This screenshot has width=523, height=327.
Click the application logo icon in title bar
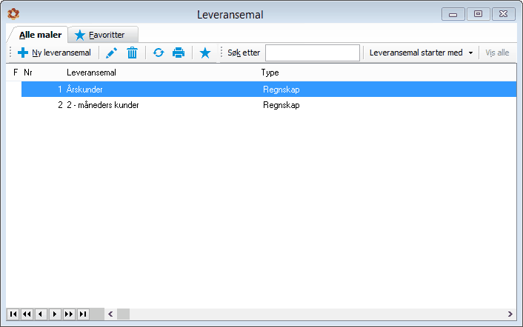coord(13,14)
